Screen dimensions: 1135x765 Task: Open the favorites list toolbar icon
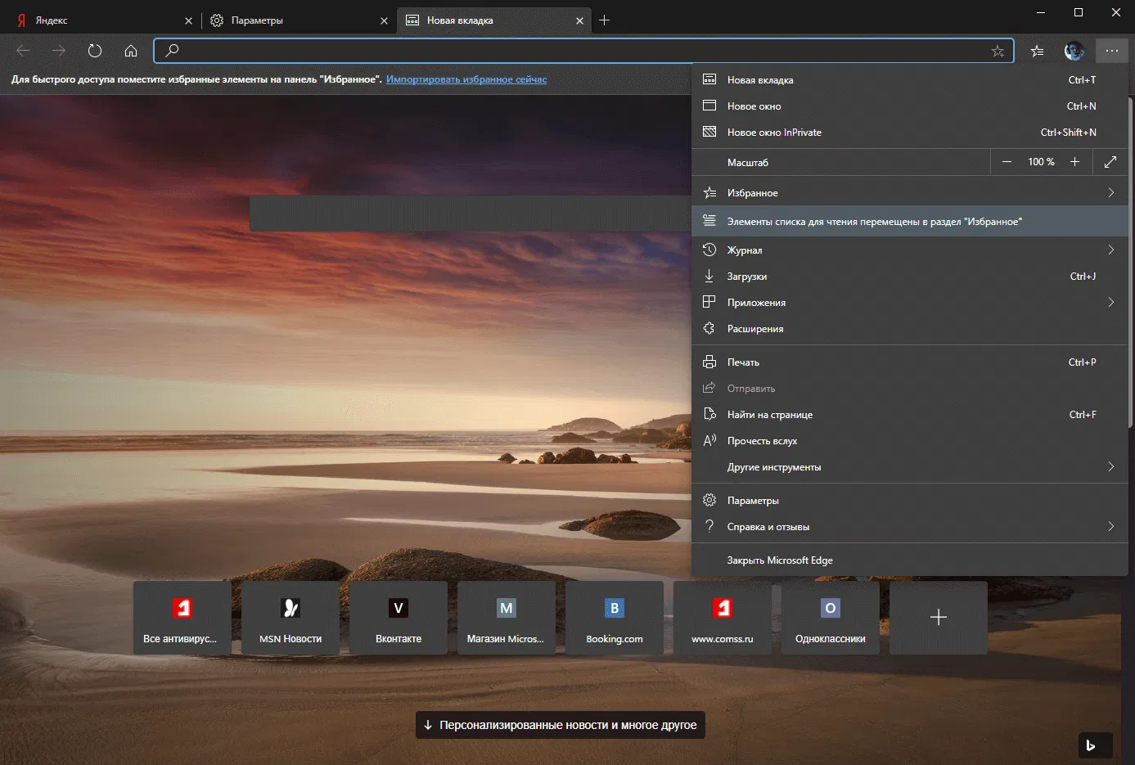(1037, 51)
